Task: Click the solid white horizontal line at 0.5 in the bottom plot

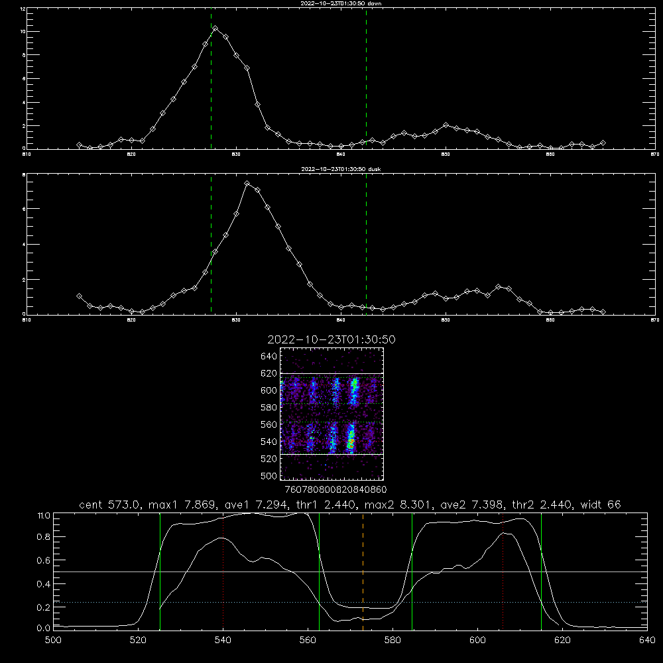Action: [350, 572]
